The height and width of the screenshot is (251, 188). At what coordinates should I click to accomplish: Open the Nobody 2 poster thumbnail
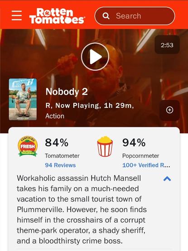point(23,99)
